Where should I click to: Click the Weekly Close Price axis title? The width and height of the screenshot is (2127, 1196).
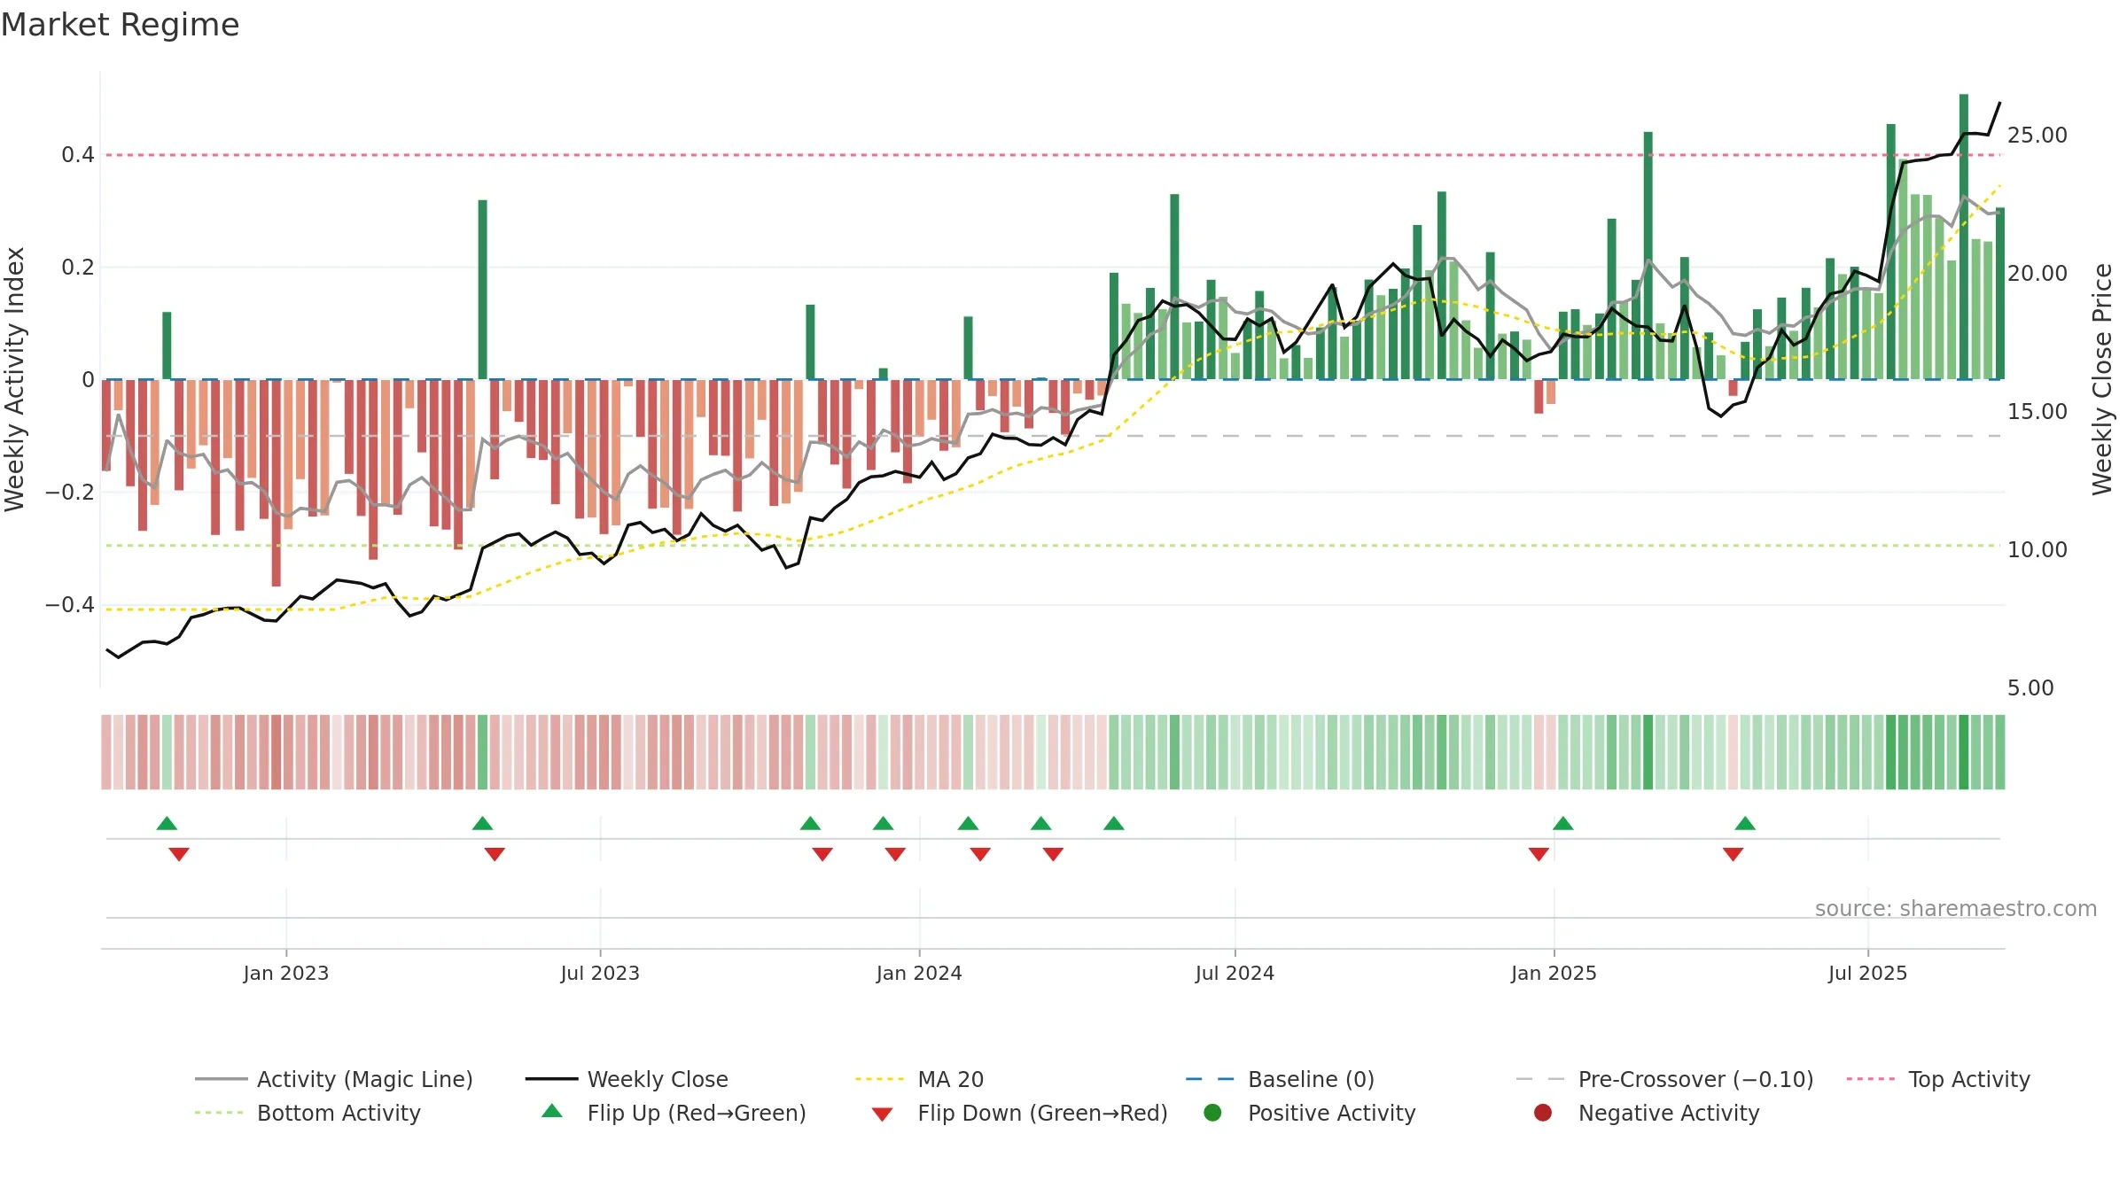tap(2102, 379)
